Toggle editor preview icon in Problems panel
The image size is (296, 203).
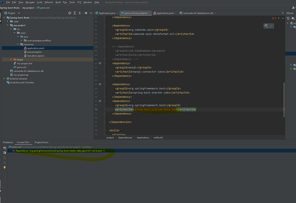(x=5, y=152)
